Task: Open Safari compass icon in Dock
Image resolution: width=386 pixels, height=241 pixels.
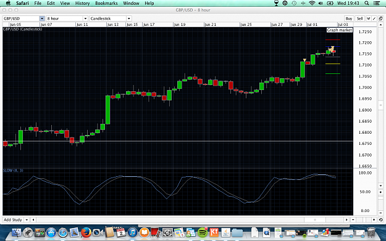Action: click(x=63, y=232)
